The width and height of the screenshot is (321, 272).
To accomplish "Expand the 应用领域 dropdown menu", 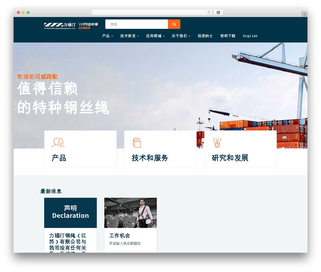I will (x=155, y=36).
